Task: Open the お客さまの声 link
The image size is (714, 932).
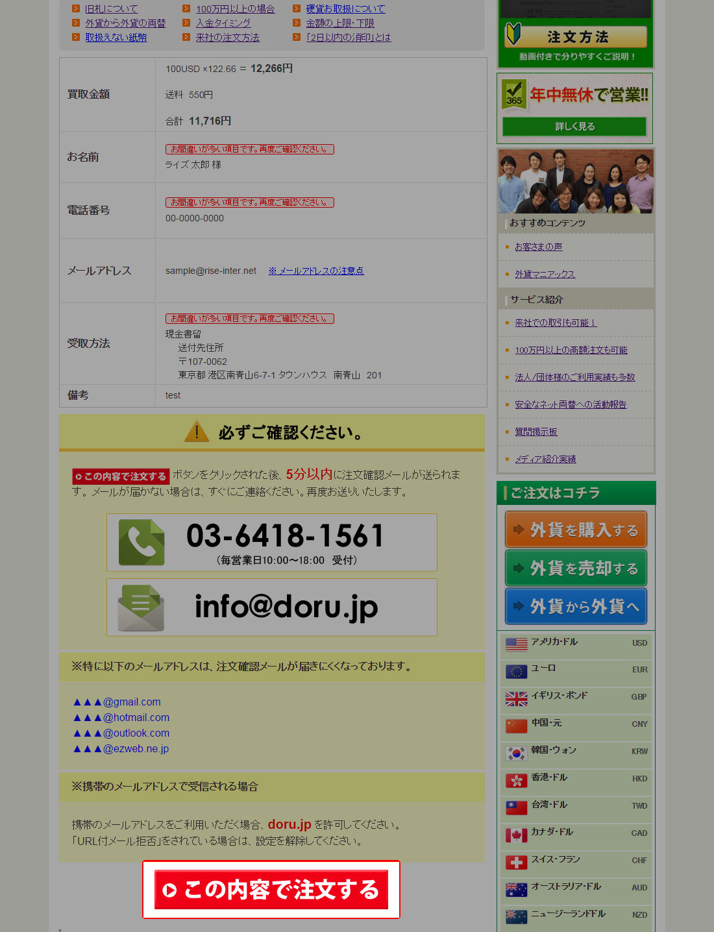Action: (x=538, y=247)
